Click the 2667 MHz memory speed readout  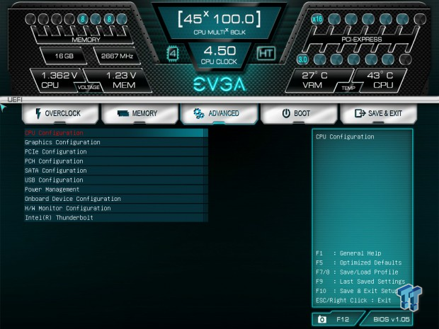[117, 56]
